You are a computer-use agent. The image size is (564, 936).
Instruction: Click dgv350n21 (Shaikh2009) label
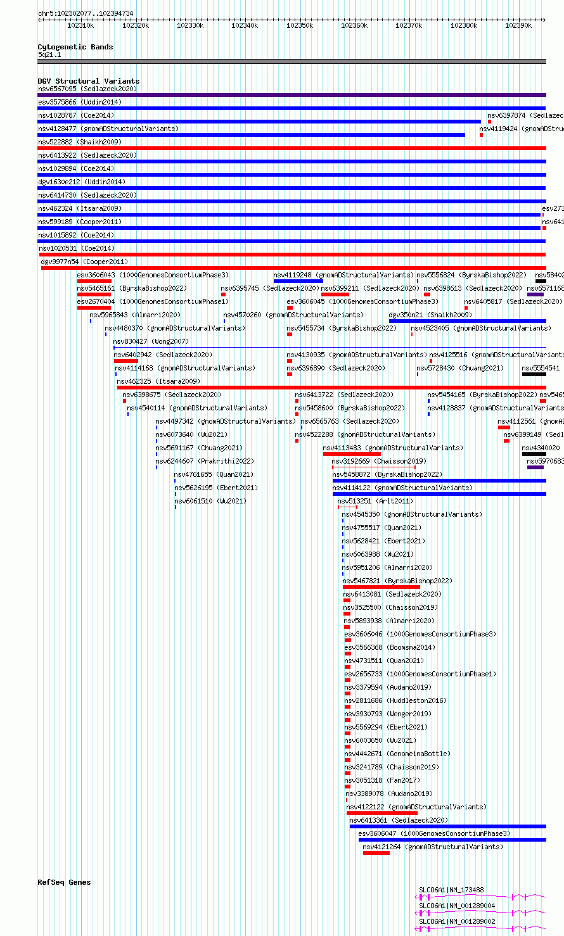[430, 315]
